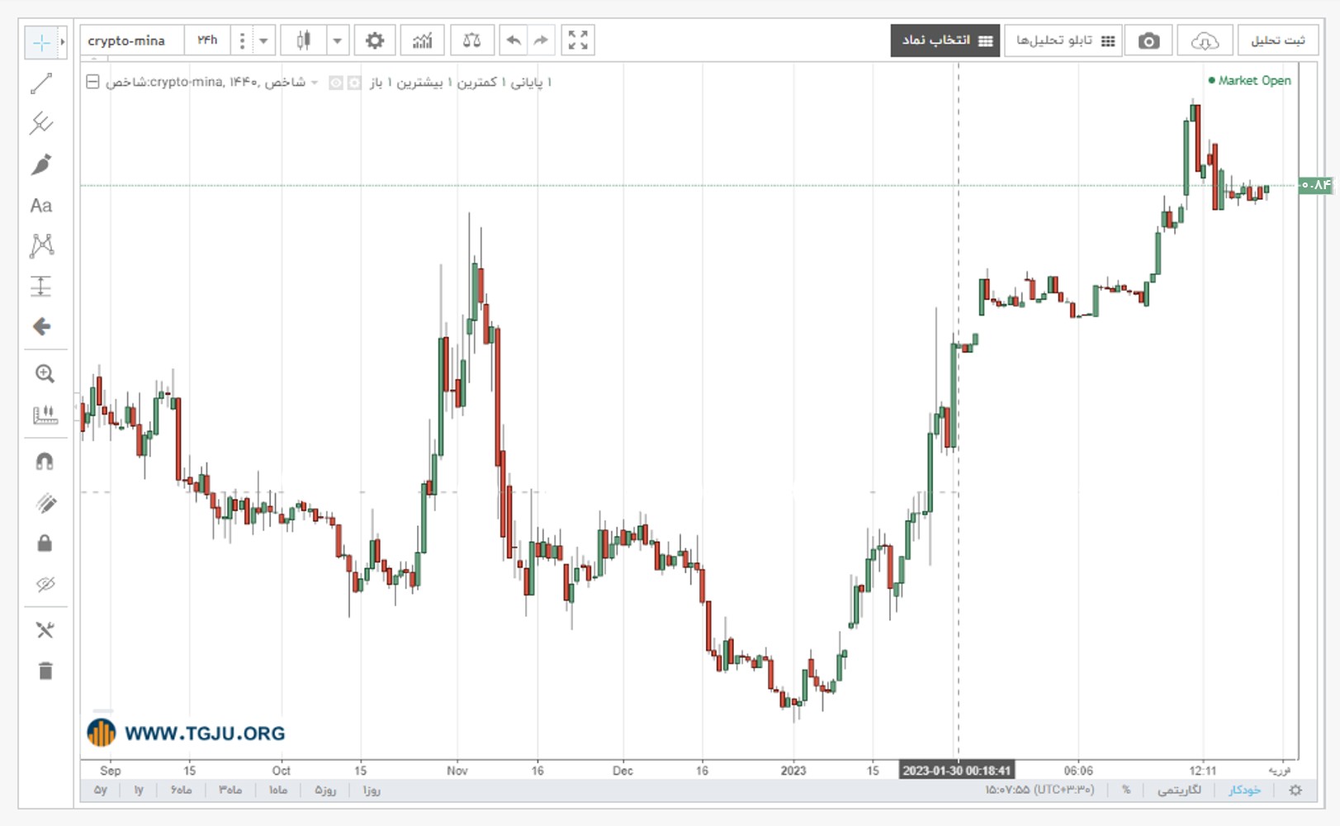Undo the last chart action

pyautogui.click(x=514, y=40)
